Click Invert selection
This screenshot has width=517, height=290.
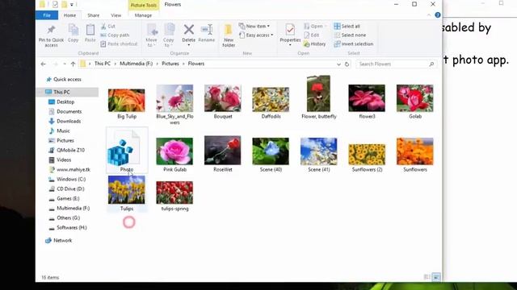[x=354, y=43]
